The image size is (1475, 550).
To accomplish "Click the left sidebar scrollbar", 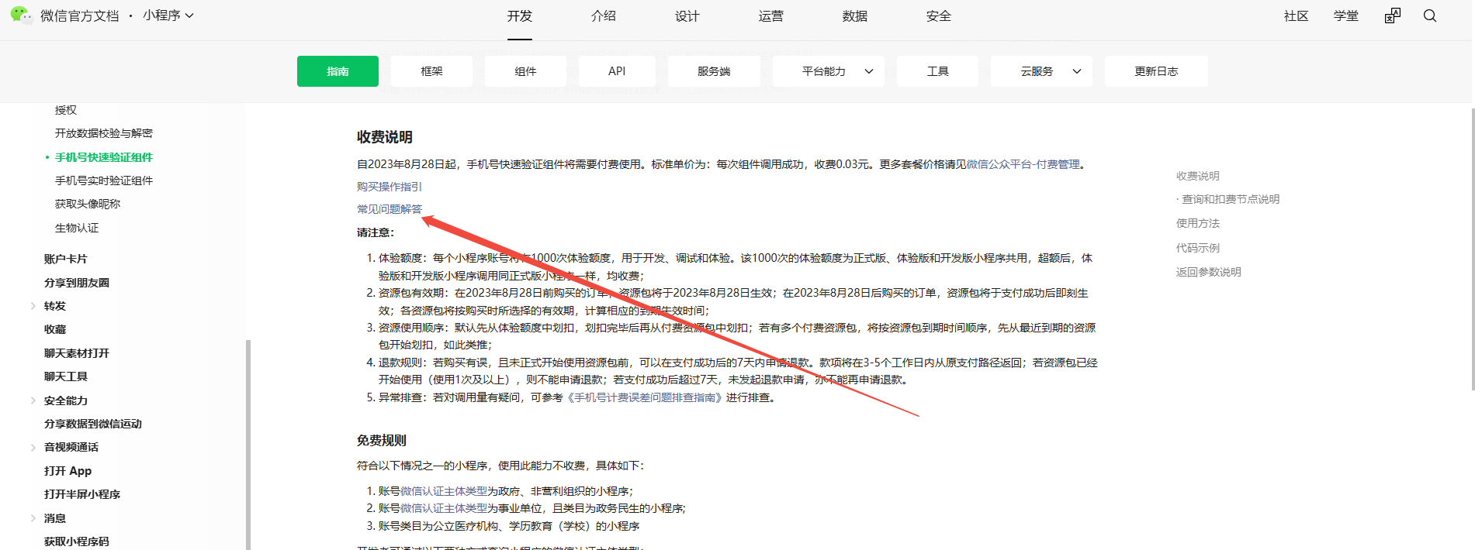I will (248, 445).
